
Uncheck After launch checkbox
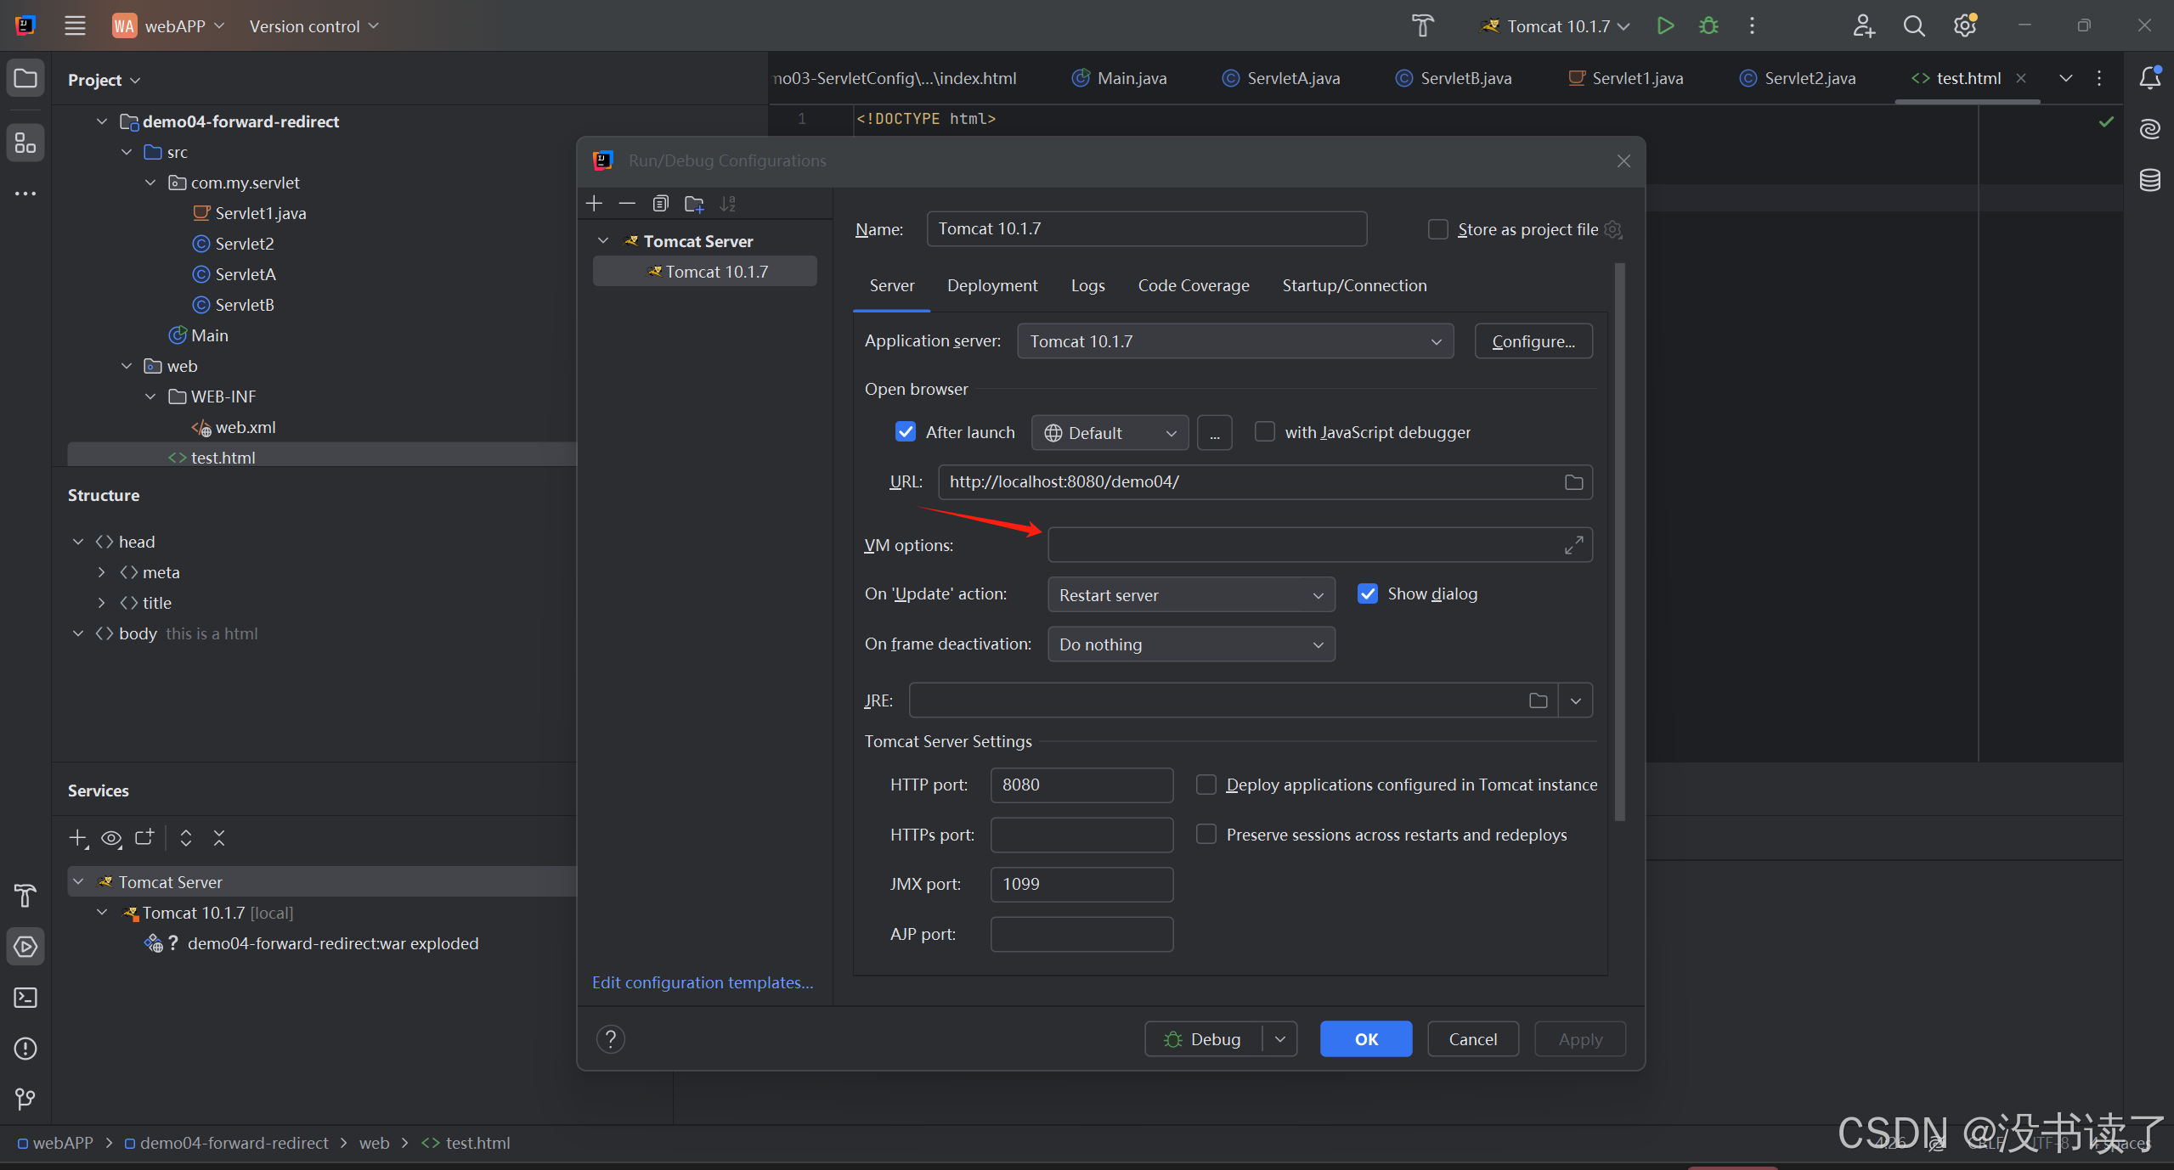[906, 432]
